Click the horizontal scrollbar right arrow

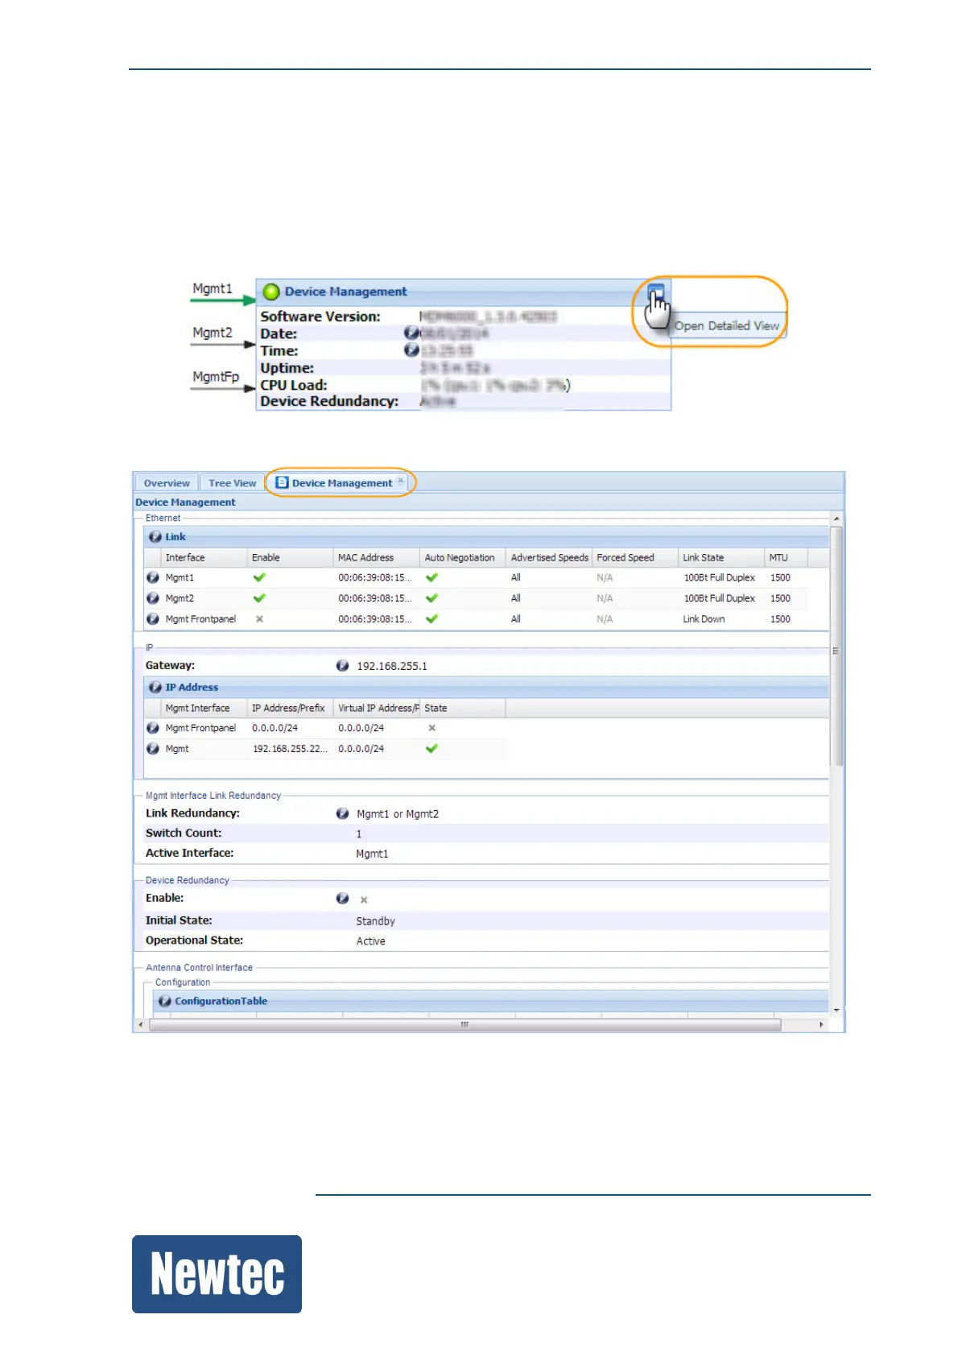(x=821, y=1024)
